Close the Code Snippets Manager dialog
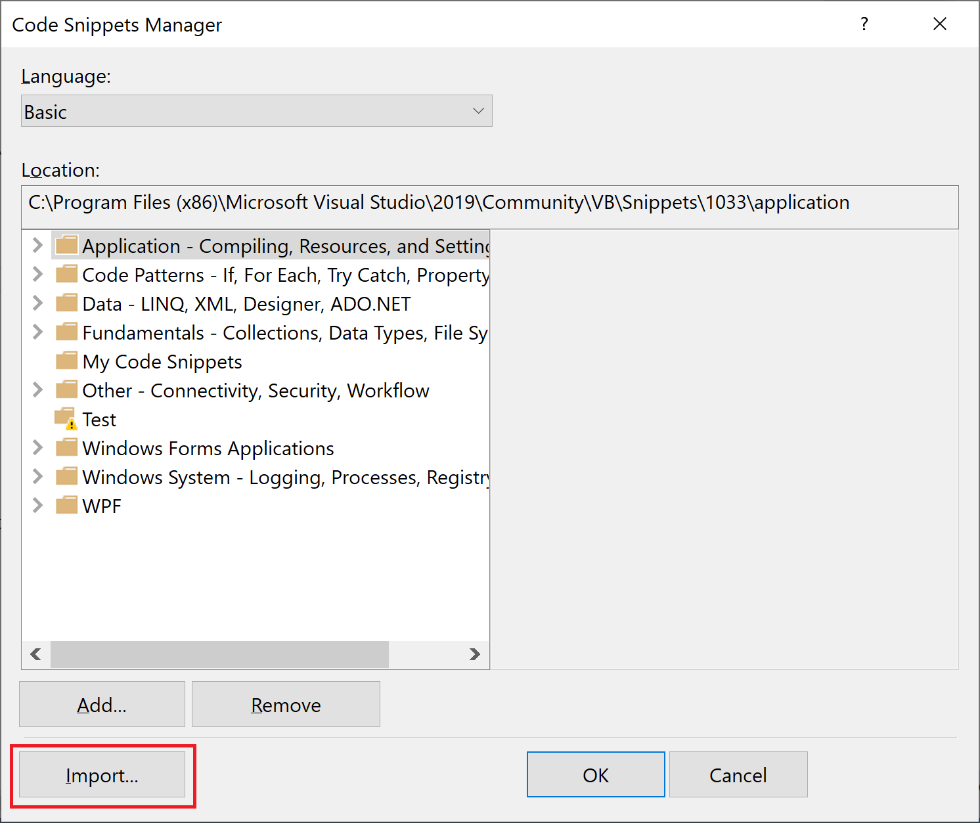 [940, 24]
